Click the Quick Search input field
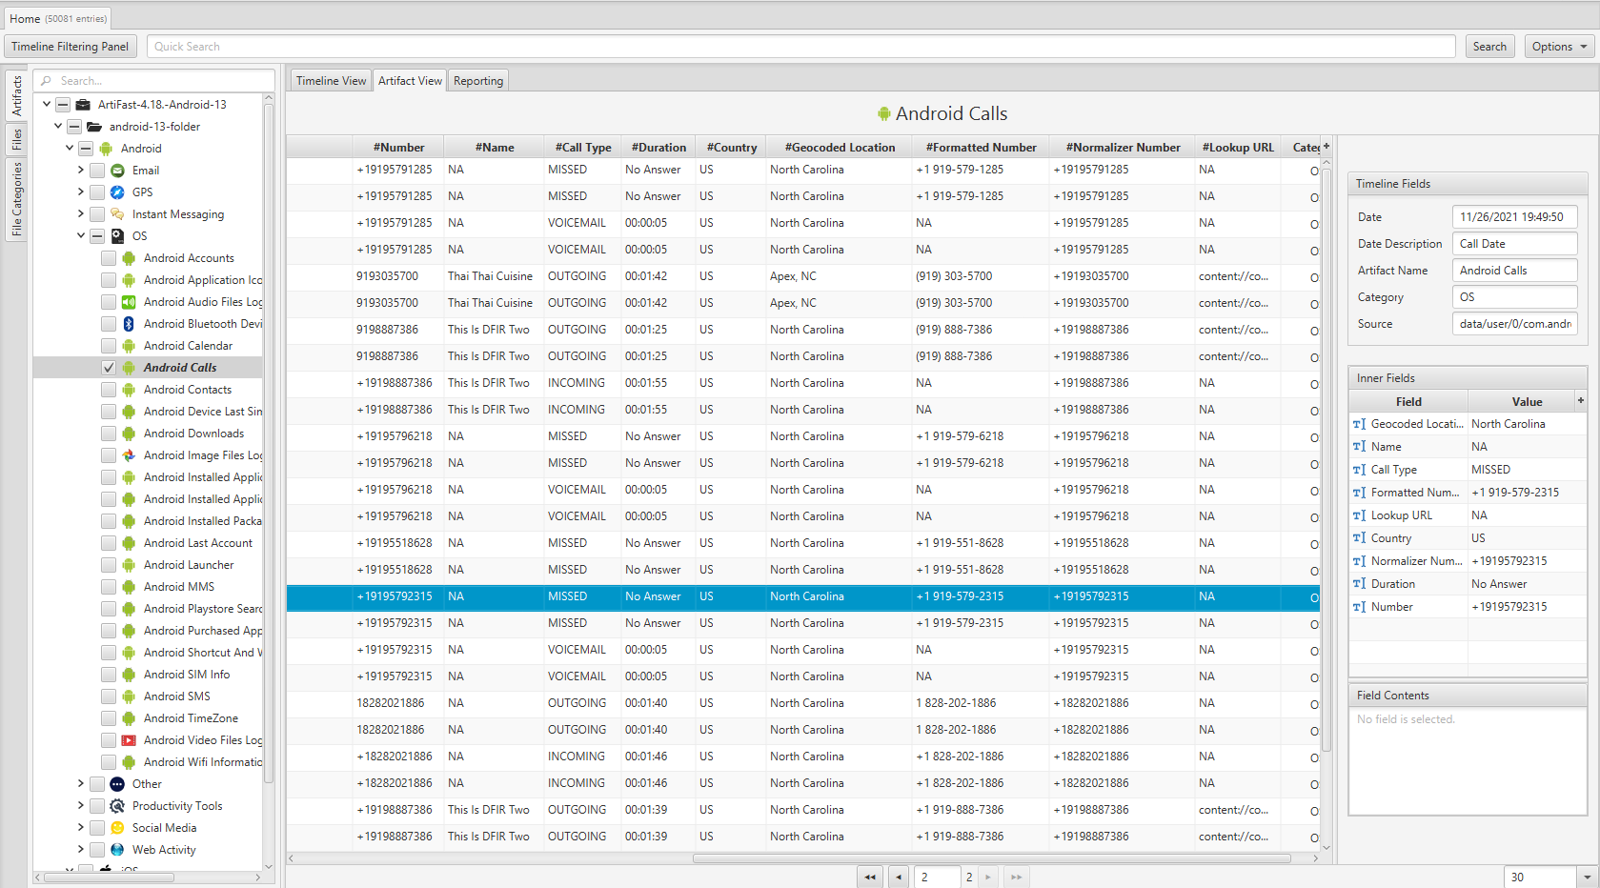 click(800, 47)
